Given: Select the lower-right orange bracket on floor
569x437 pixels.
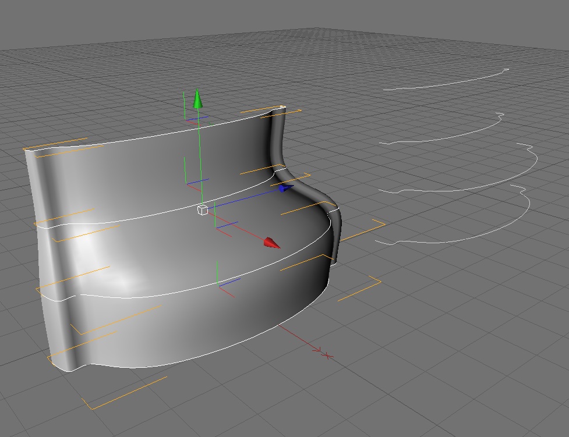Looking at the screenshot, I should point(359,288).
